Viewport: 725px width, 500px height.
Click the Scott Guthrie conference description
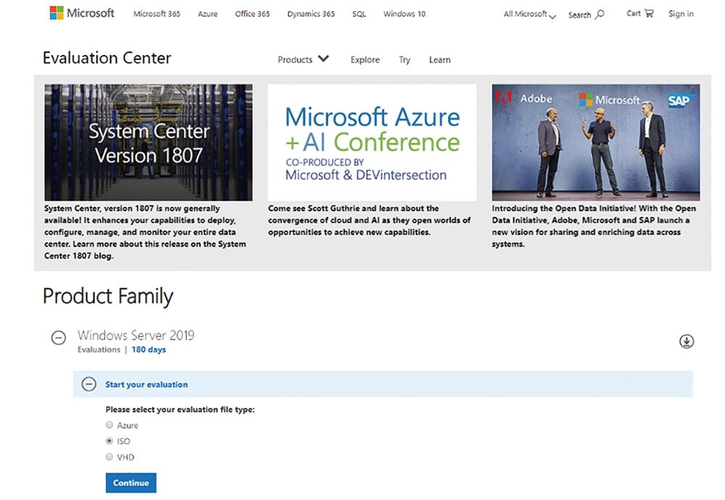coord(370,220)
